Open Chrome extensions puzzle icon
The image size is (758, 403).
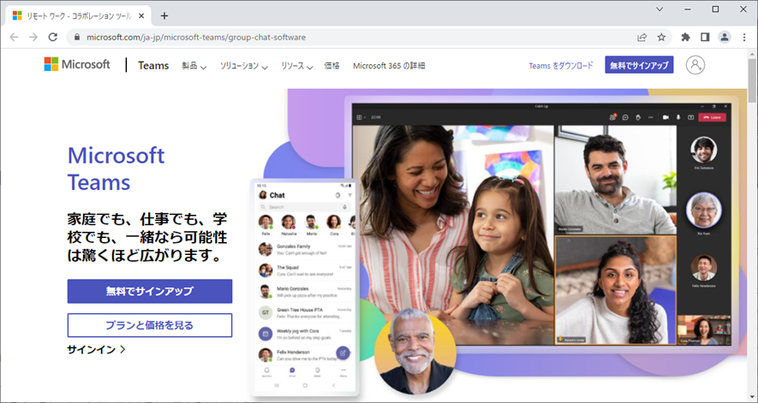[x=685, y=37]
